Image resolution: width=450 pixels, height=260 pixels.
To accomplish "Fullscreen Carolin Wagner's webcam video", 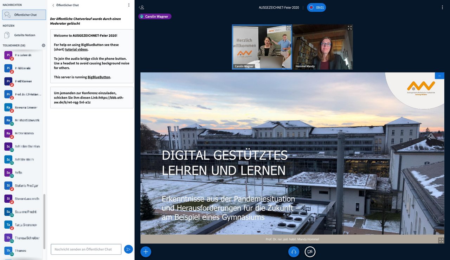I will tap(289, 28).
